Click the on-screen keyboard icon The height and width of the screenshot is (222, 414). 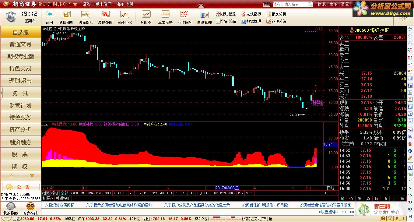(x=267, y=4)
